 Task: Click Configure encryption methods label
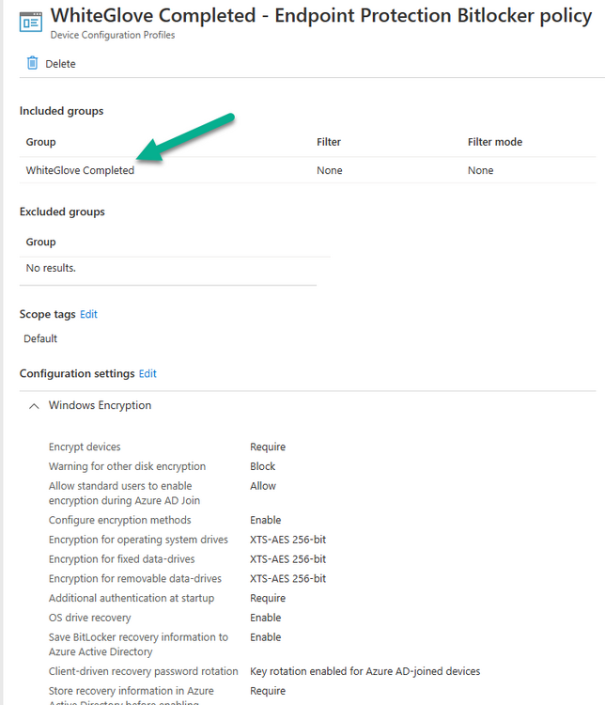(x=119, y=520)
